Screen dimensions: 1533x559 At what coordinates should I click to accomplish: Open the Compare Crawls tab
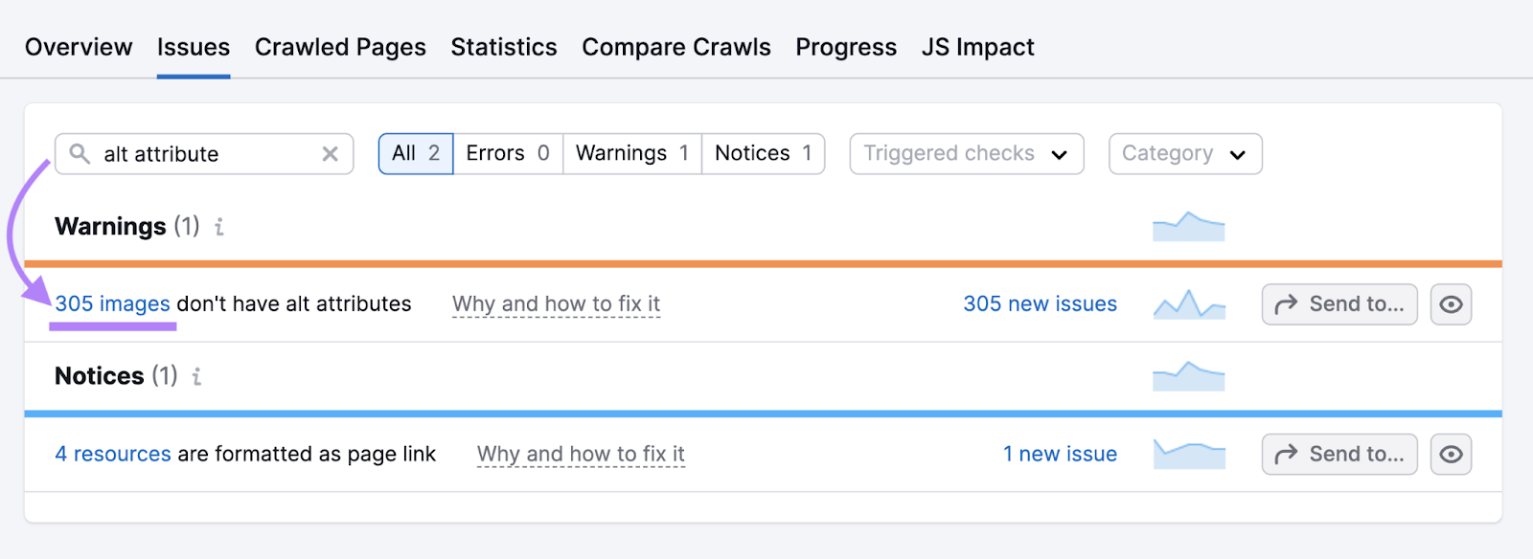[x=676, y=46]
